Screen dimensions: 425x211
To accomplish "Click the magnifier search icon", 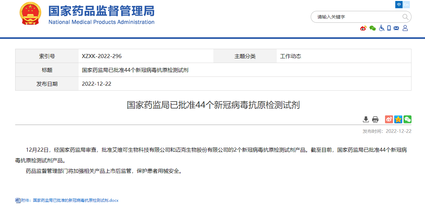I will [x=405, y=17].
